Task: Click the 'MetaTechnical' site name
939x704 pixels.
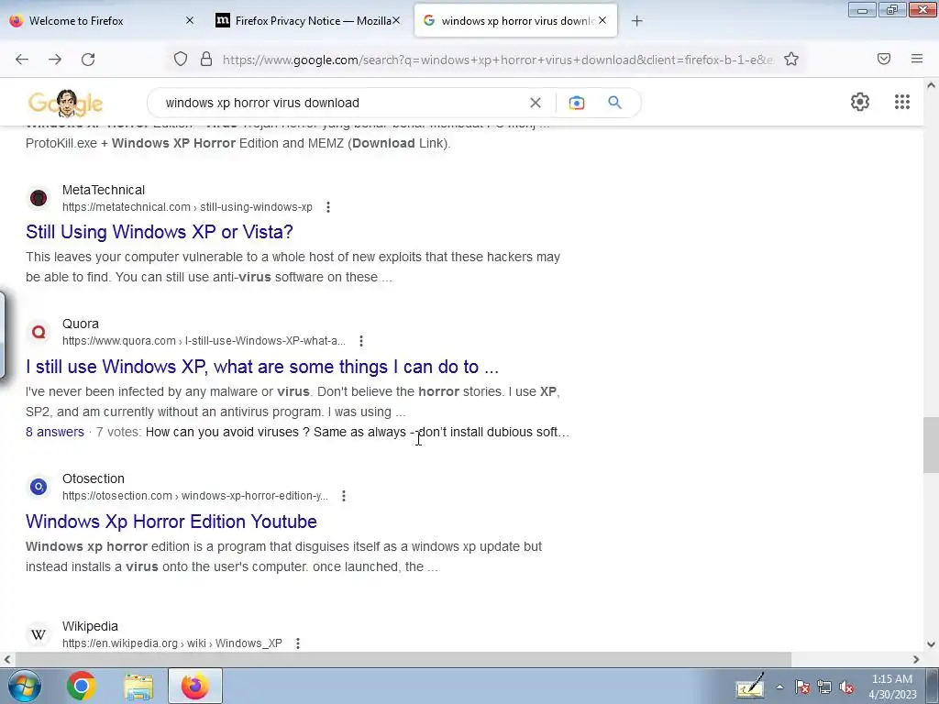Action: click(104, 191)
